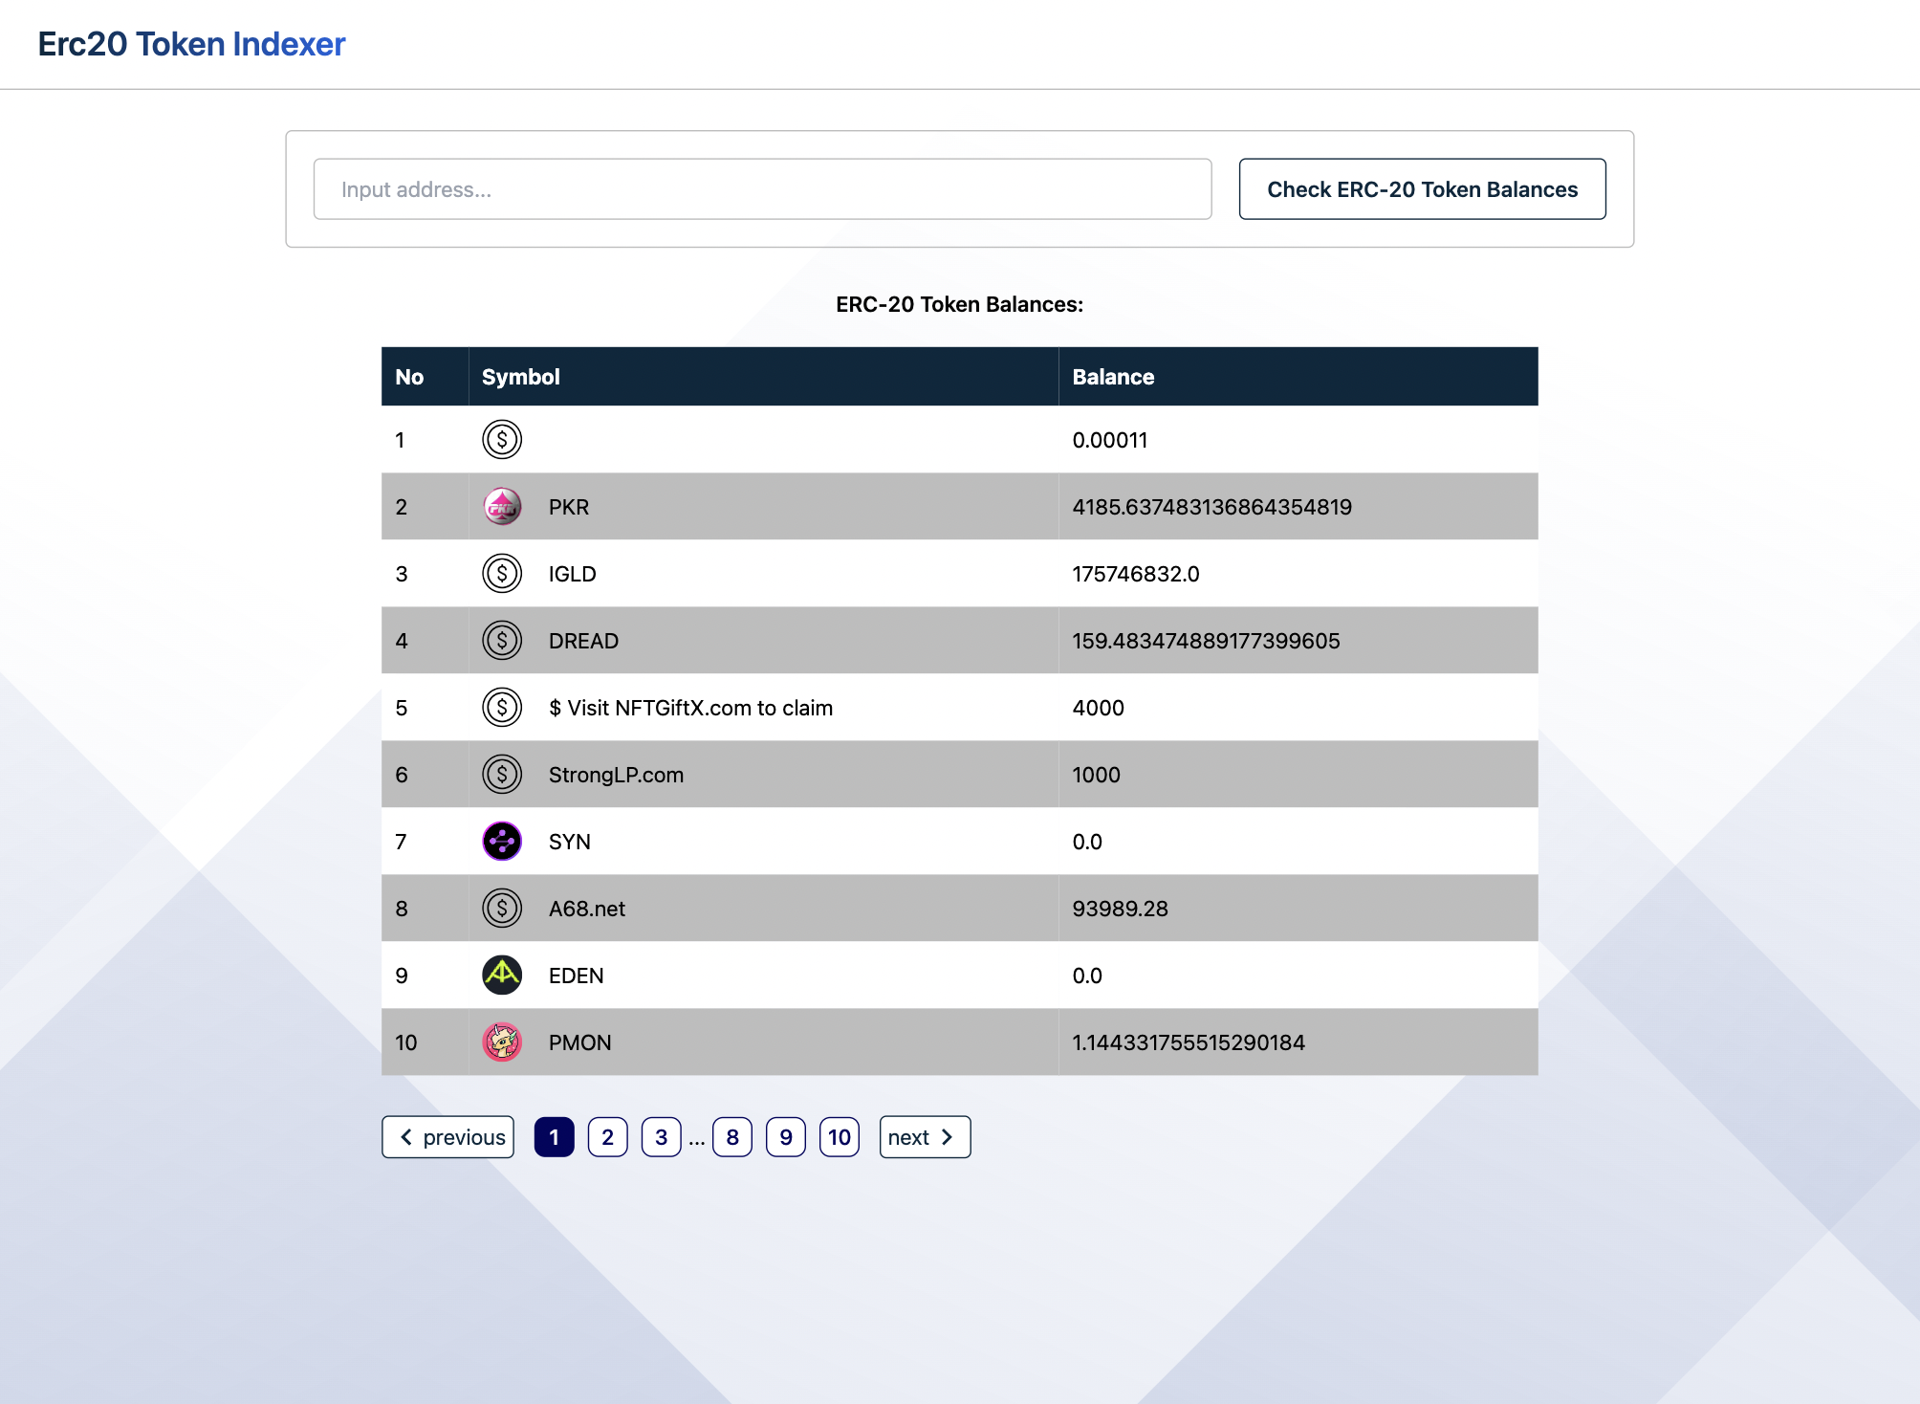Jump to pagination page 8
Viewport: 1920px width, 1404px height.
tap(732, 1137)
